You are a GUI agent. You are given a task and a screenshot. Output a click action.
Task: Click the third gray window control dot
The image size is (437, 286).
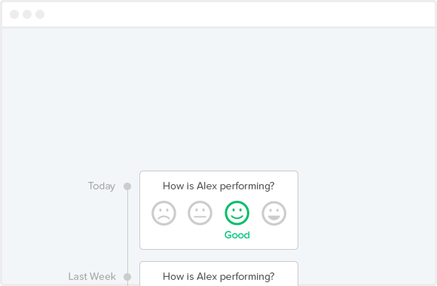pos(40,14)
